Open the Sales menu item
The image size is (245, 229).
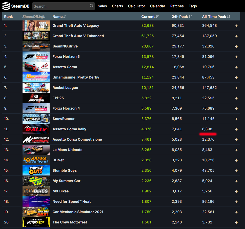[x=102, y=6]
